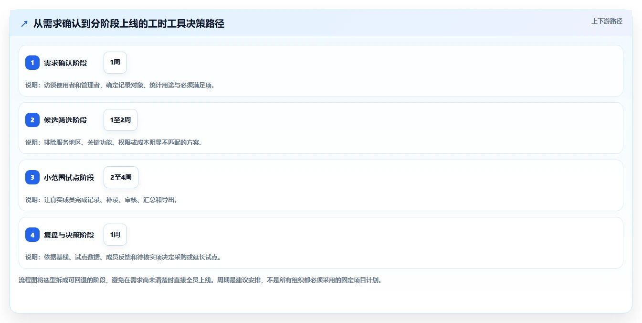Viewport: 642px width, 323px height.
Task: Click the step 3 number badge
Action: (32, 177)
